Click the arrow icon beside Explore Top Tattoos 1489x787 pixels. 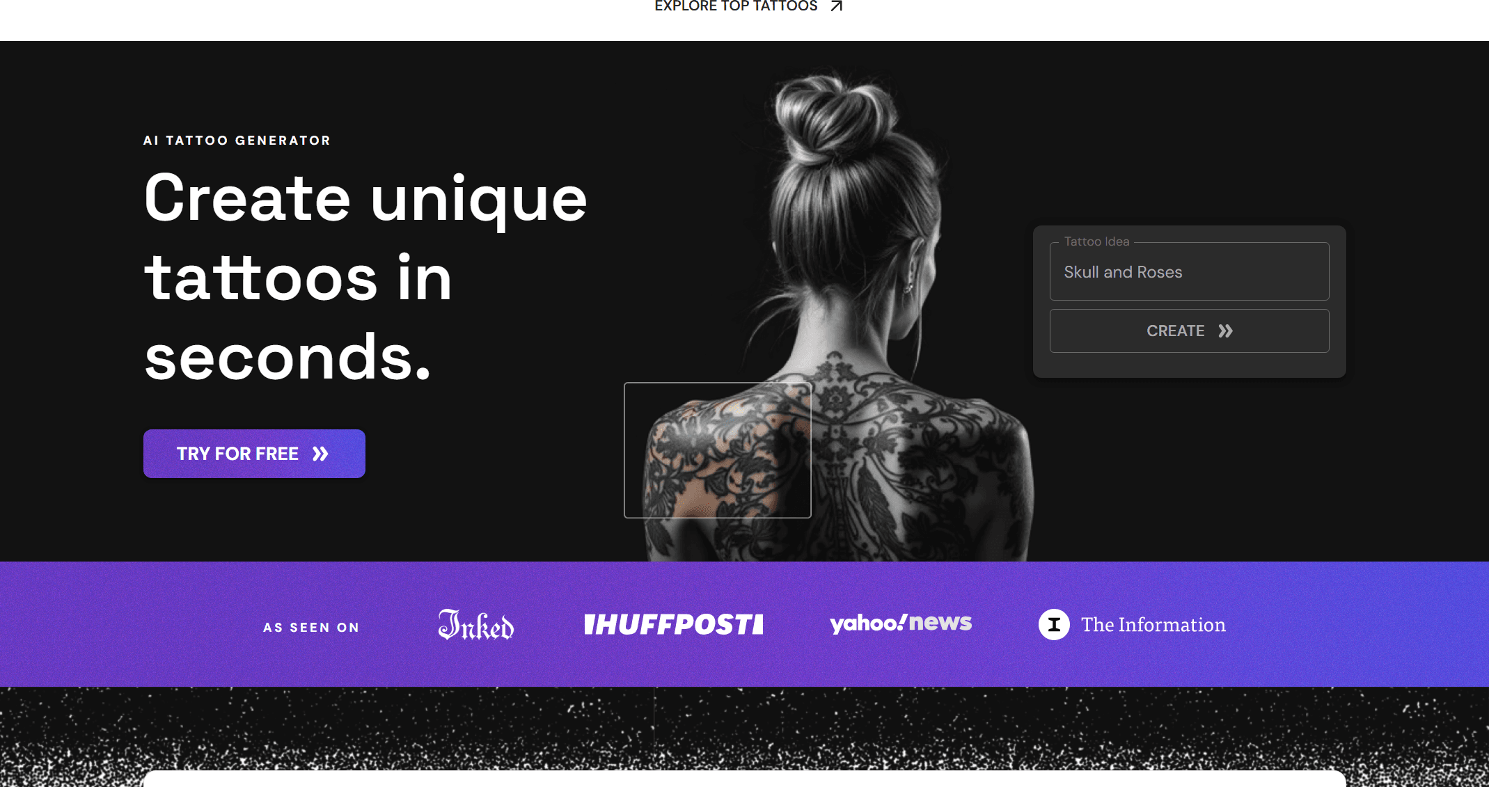(837, 6)
